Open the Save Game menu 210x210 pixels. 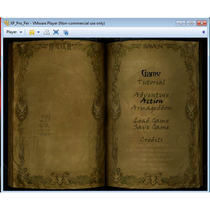pyautogui.click(x=151, y=127)
